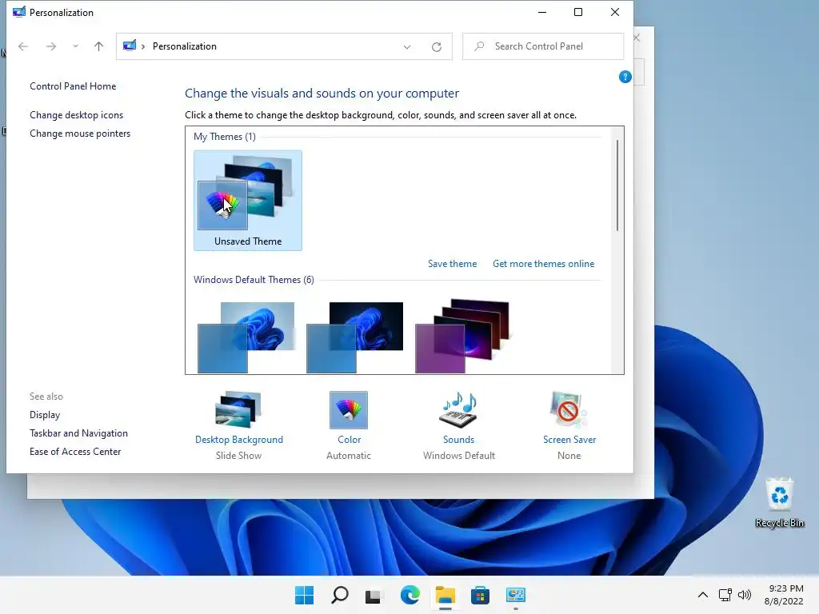Launch Microsoft Edge from taskbar
Screen dimensions: 819x614
[410, 595]
